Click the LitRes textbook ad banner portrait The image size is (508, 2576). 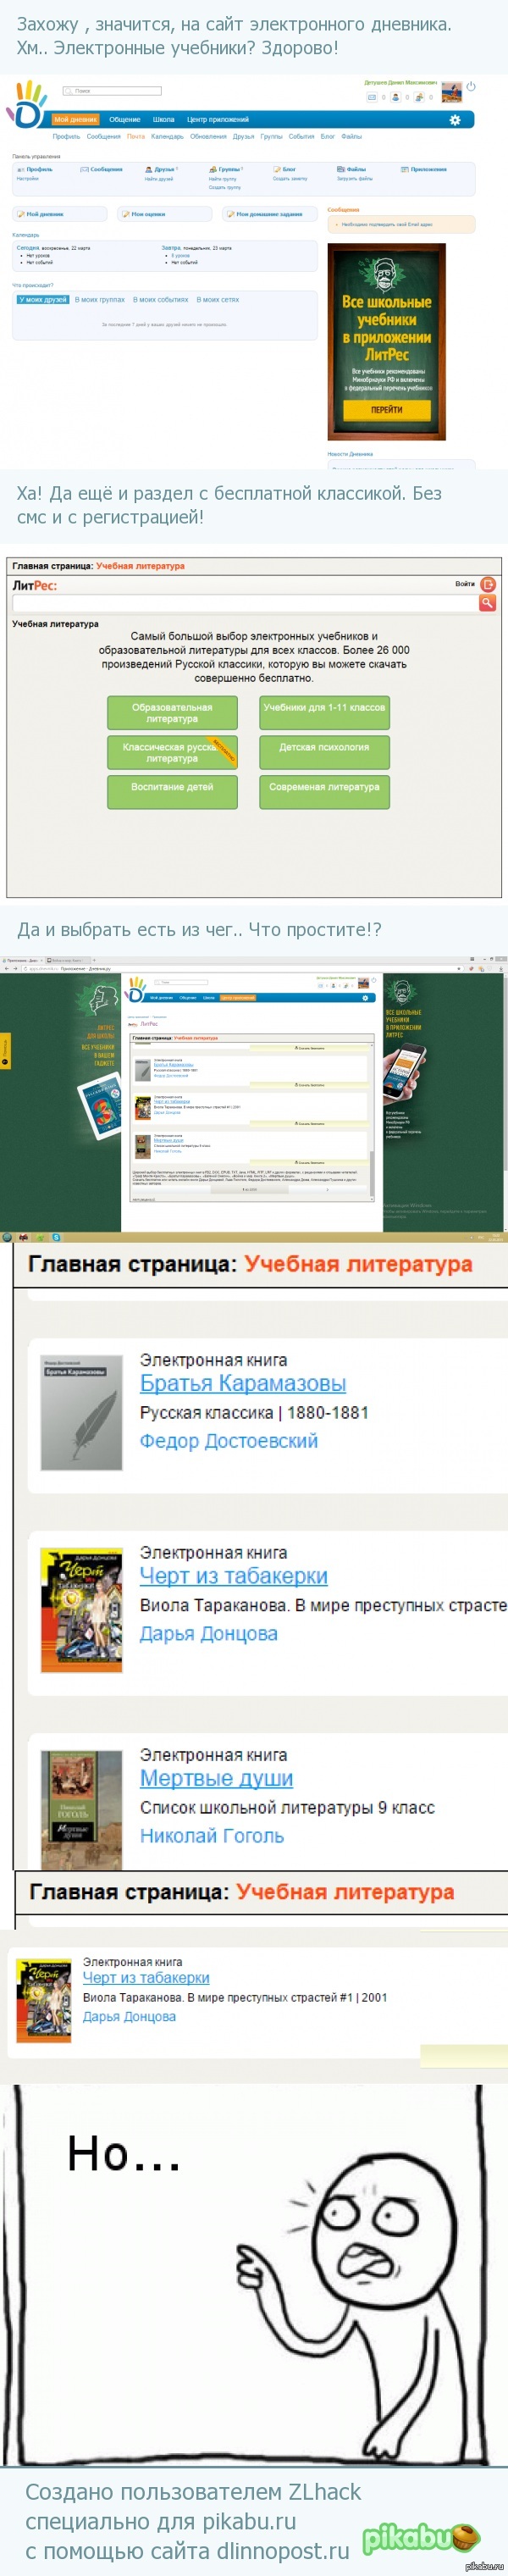(x=387, y=272)
